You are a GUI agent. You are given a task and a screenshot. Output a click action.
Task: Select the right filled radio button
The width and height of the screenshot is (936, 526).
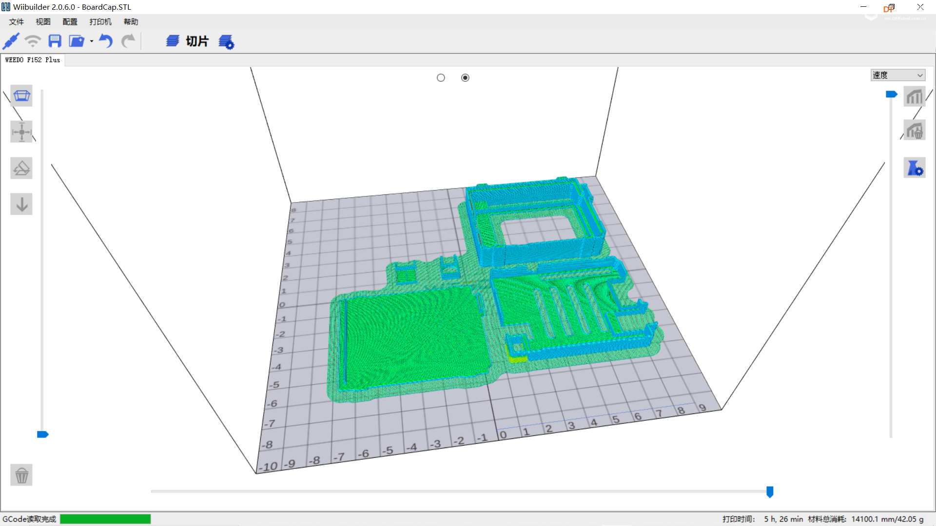pyautogui.click(x=465, y=78)
